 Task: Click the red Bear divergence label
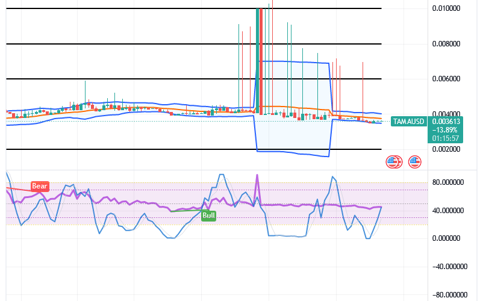40,186
